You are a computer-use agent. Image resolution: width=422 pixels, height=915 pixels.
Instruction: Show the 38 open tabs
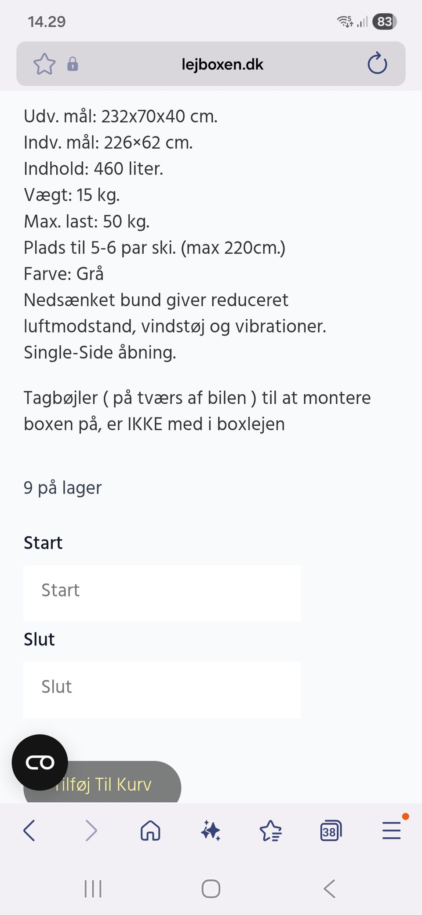331,831
